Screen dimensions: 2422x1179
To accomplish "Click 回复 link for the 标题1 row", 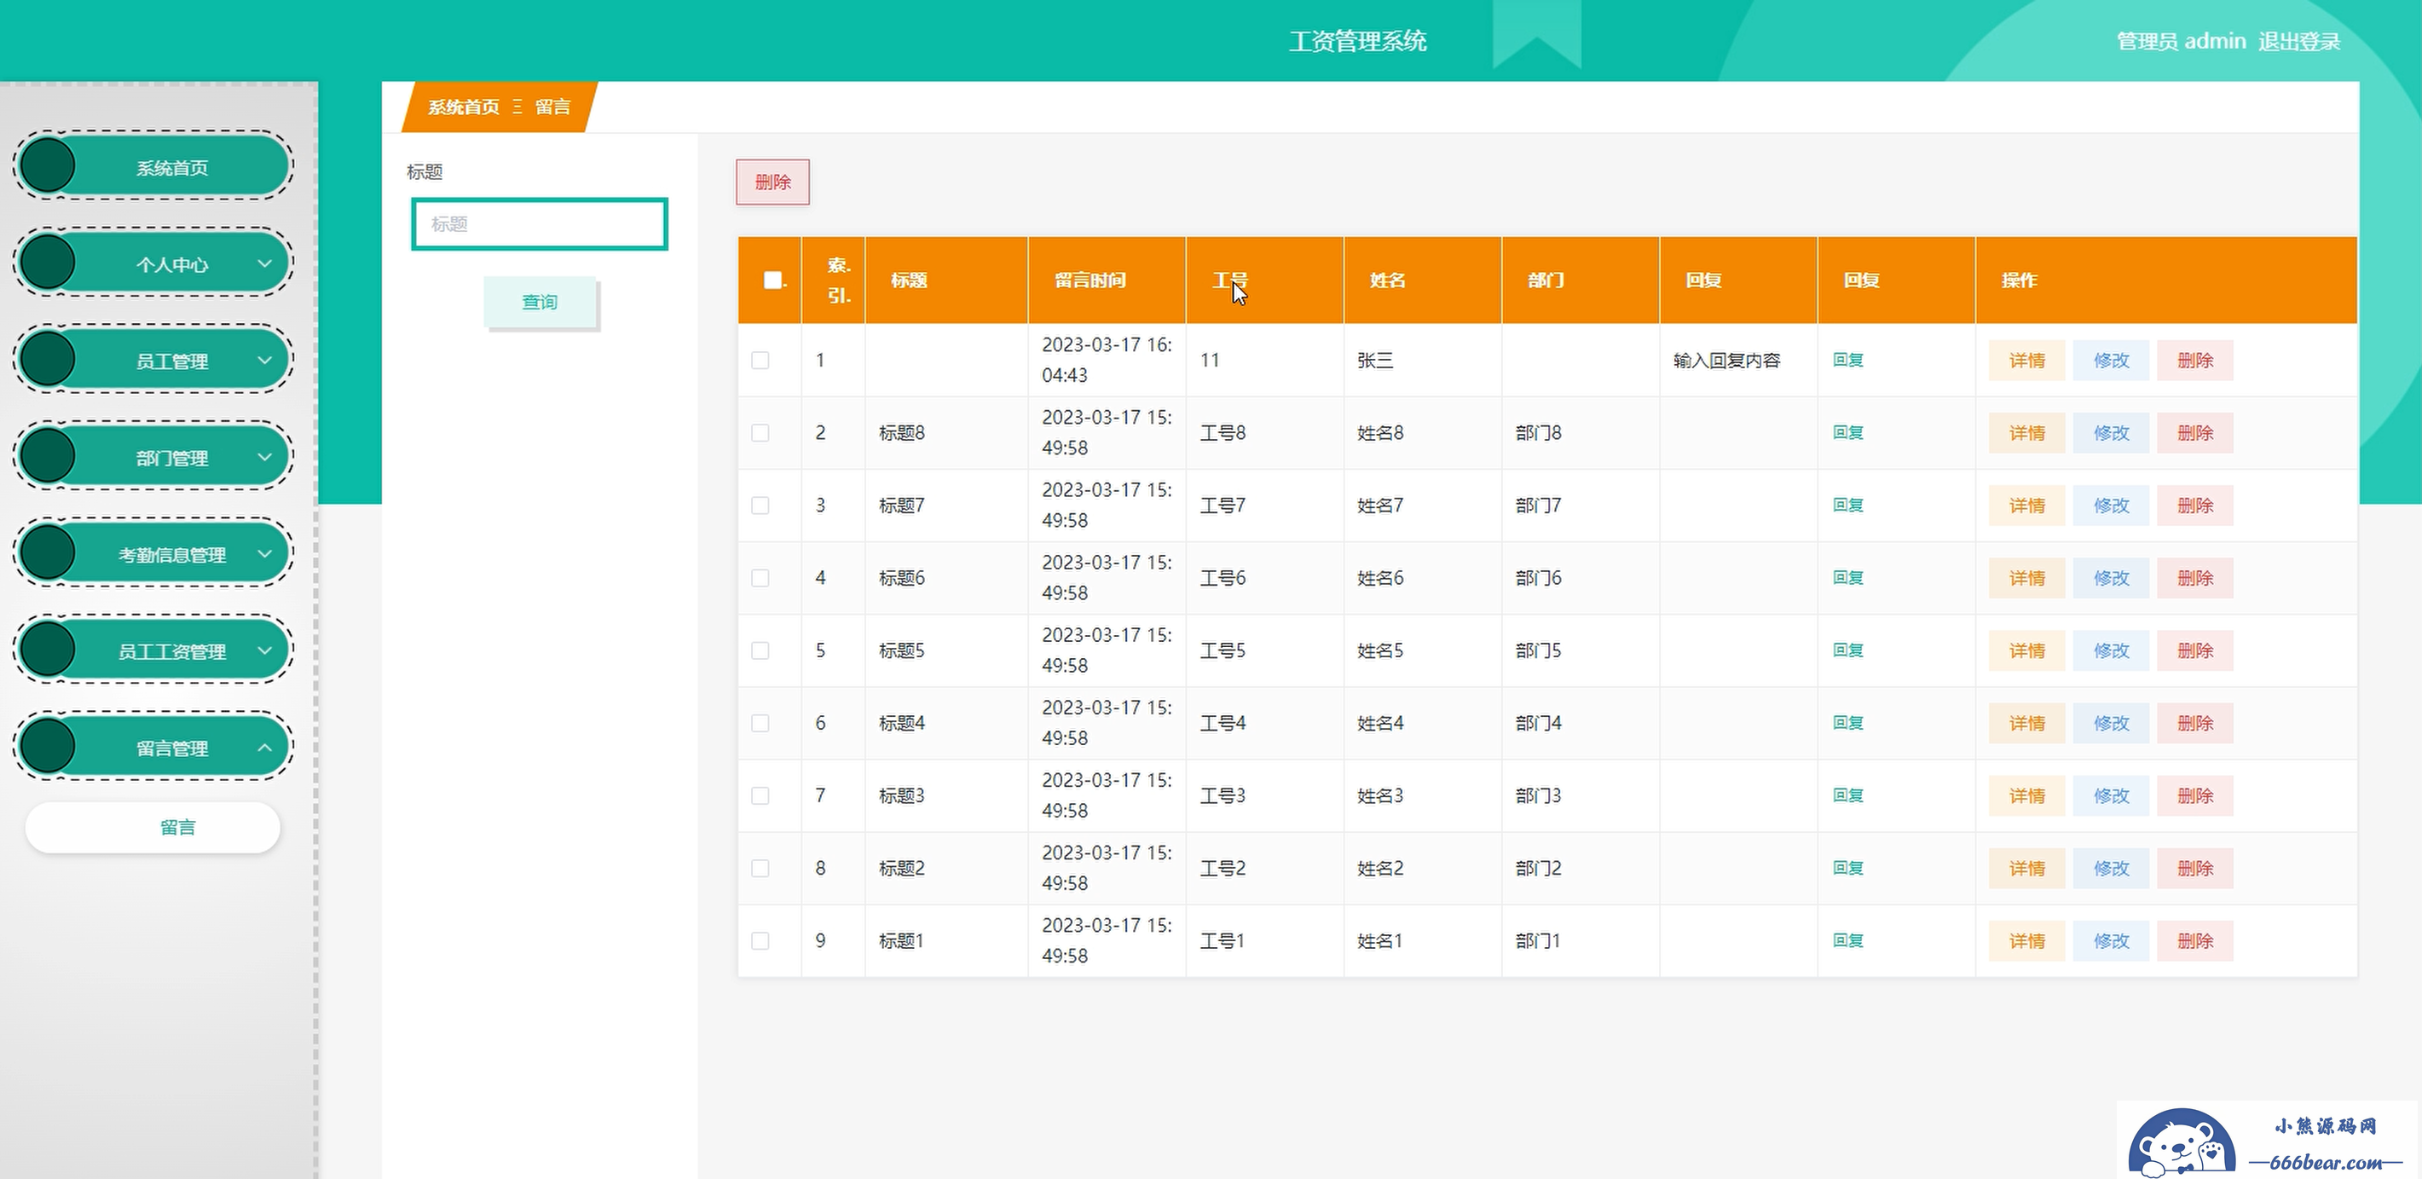I will 1848,940.
